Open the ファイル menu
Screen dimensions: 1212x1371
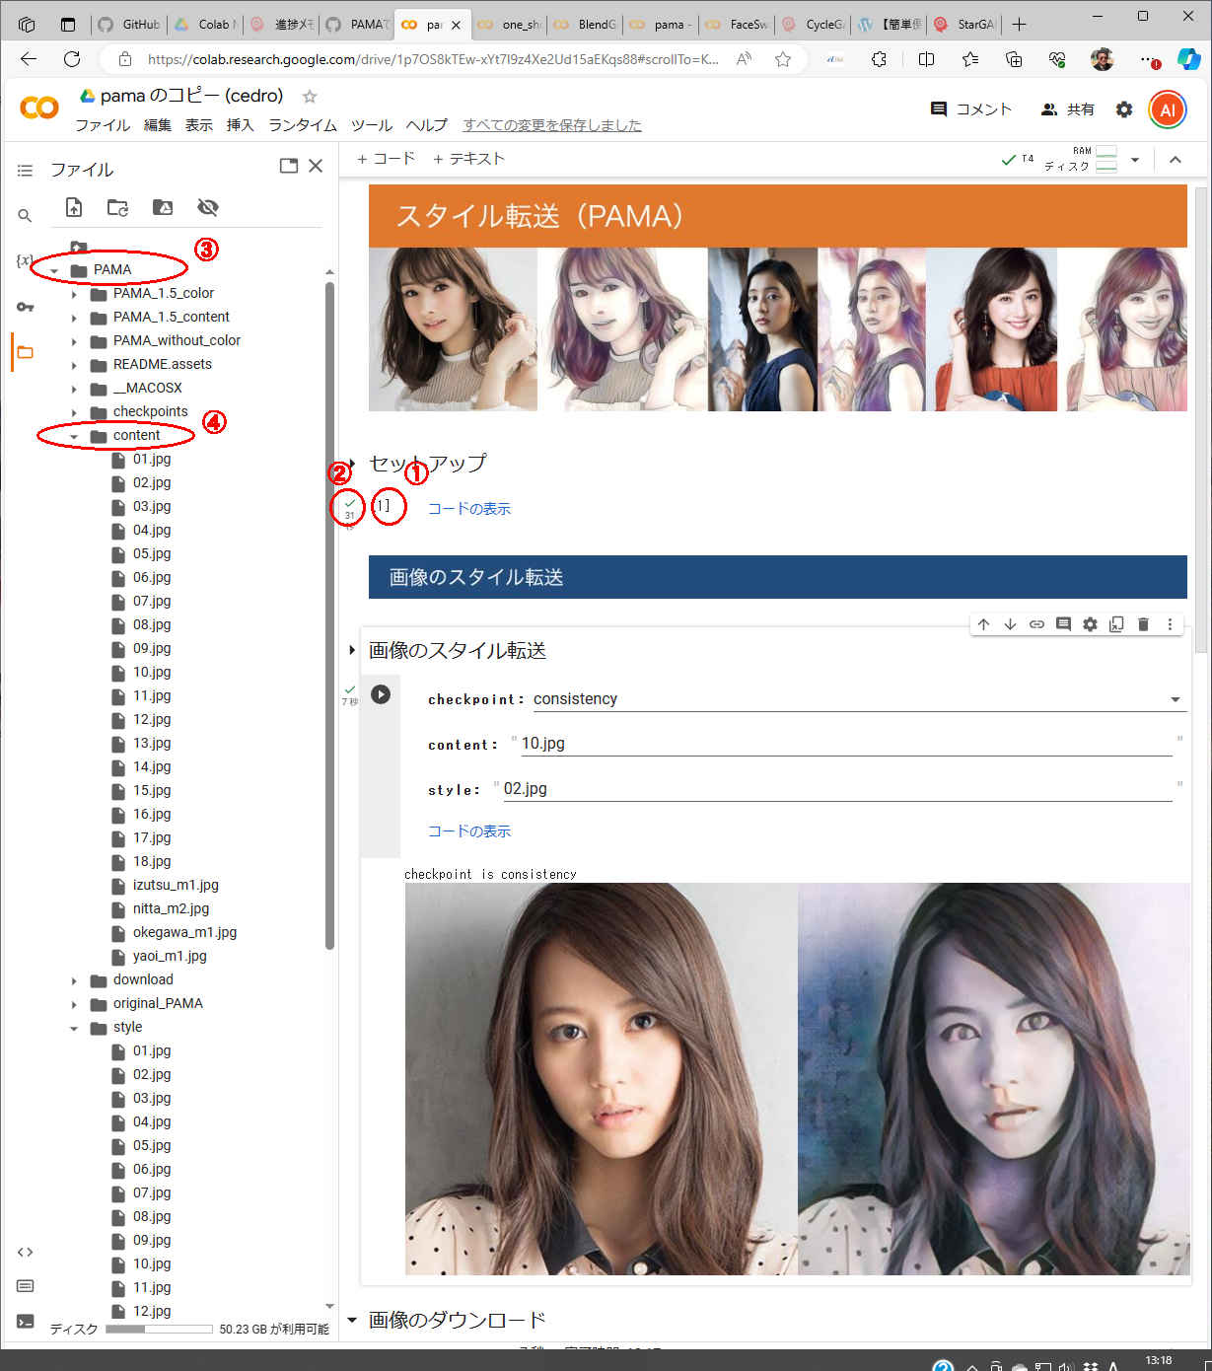coord(103,125)
